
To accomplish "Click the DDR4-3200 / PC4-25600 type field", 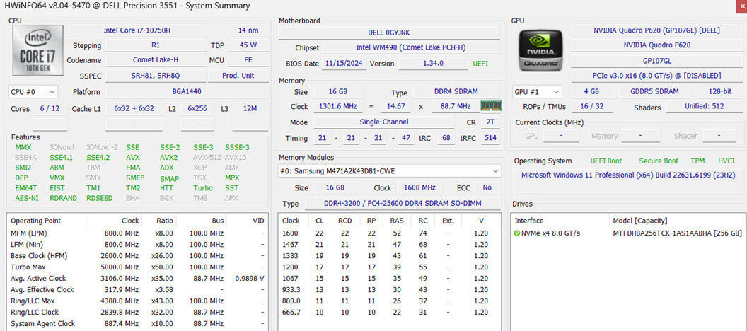I will pyautogui.click(x=402, y=204).
